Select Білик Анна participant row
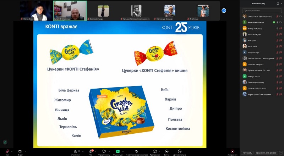The height and width of the screenshot is (156, 284). coord(262,46)
